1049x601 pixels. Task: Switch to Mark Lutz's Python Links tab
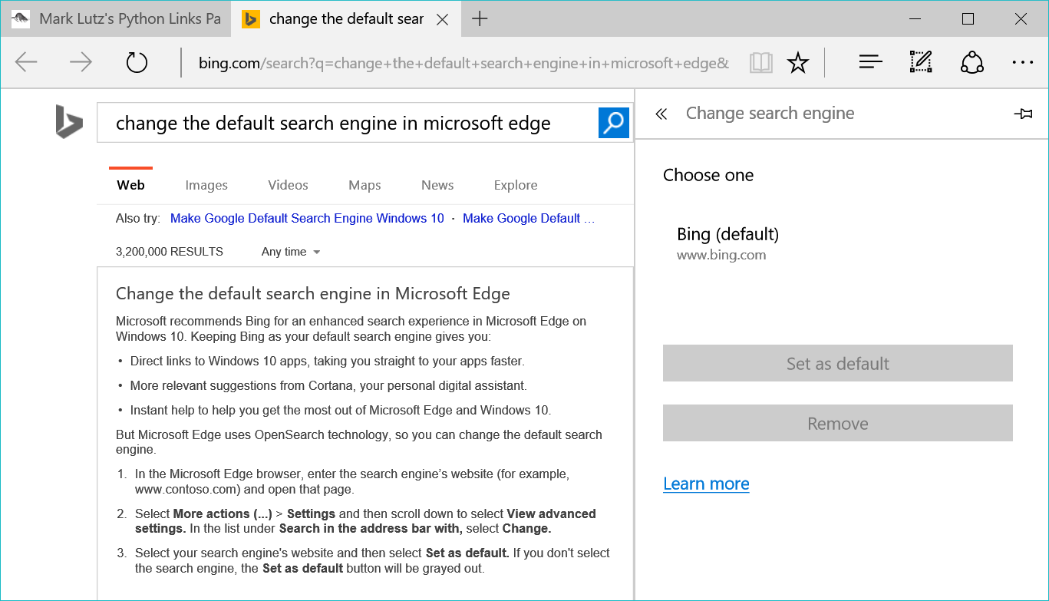(117, 19)
